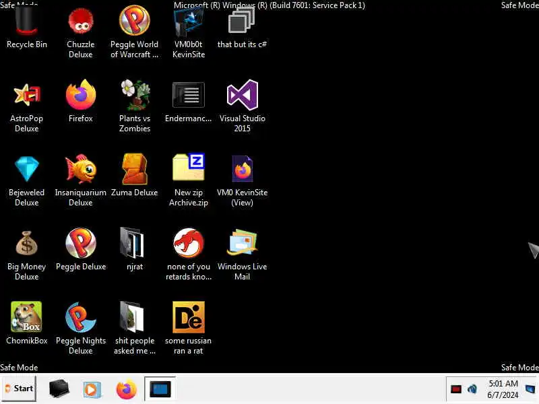
Task: Select the red snake icon on the desktop
Action: [189, 243]
